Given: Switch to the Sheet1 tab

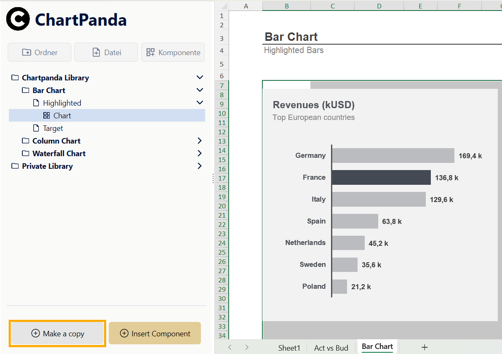Looking at the screenshot, I should point(289,348).
